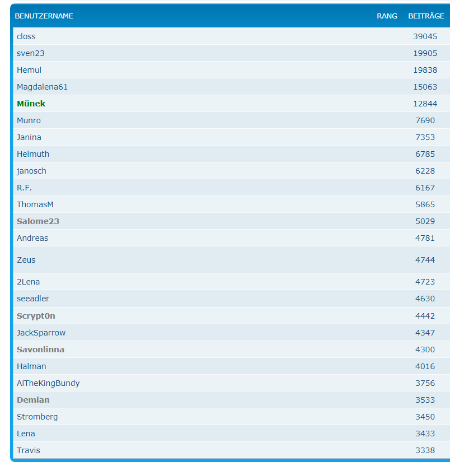Open bold Salome23 username link
The image size is (450, 466).
[38, 221]
